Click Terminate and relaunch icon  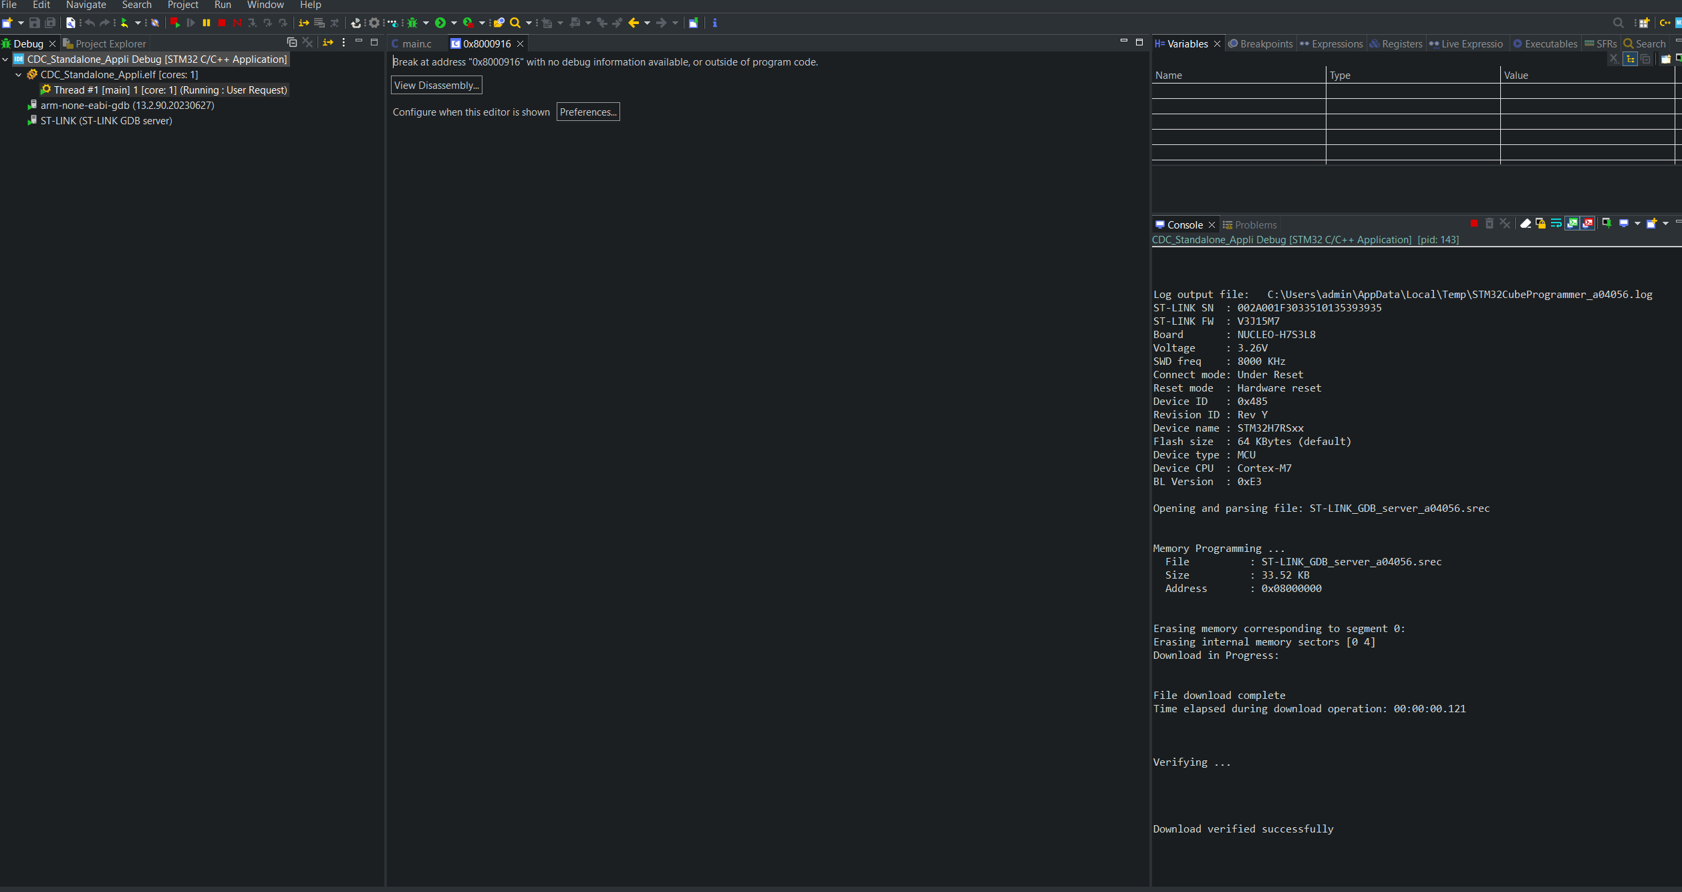click(x=175, y=23)
